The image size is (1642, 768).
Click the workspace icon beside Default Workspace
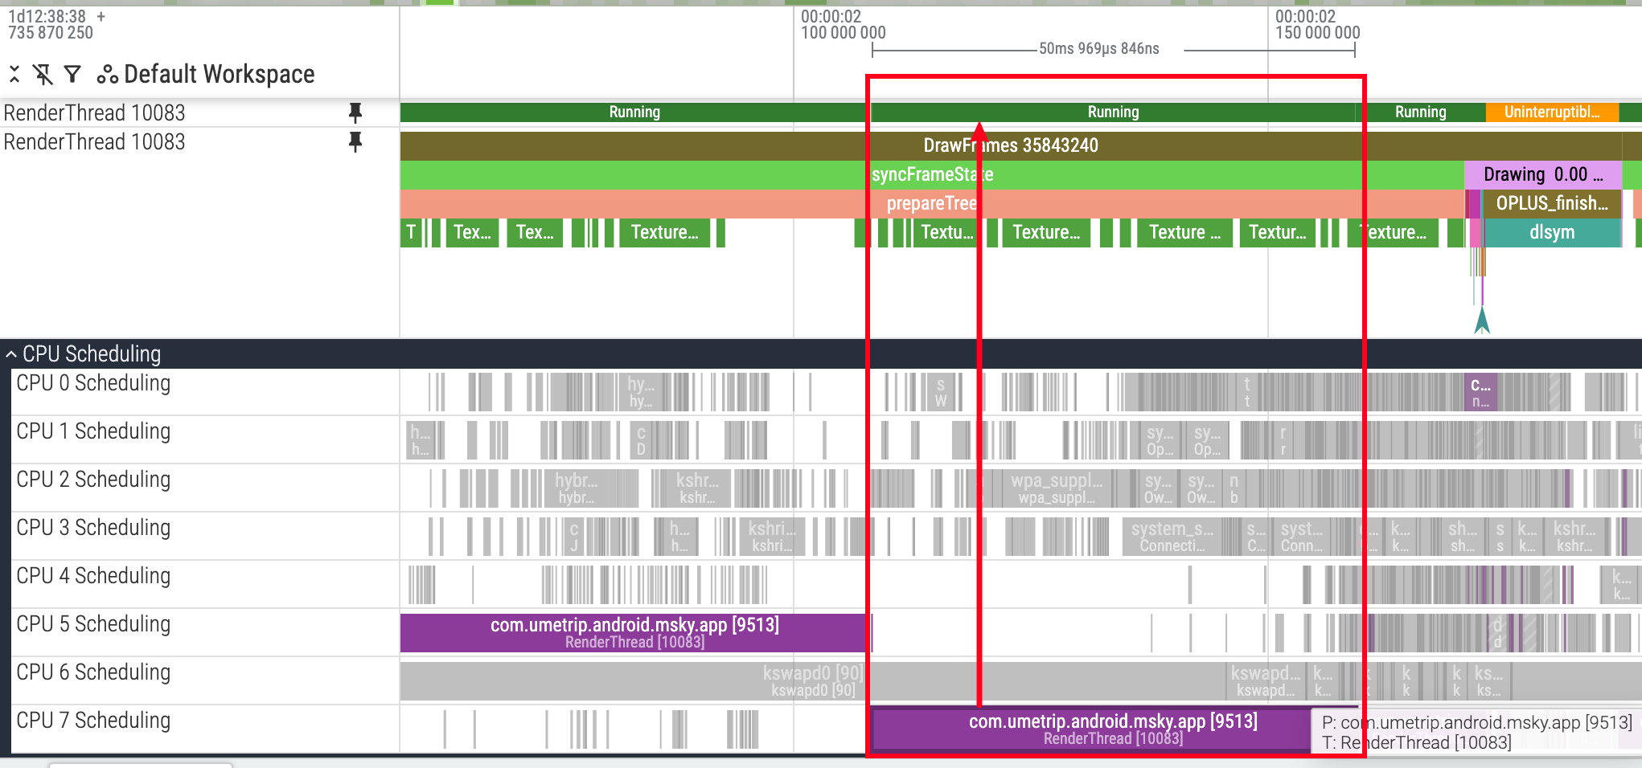[x=107, y=75]
